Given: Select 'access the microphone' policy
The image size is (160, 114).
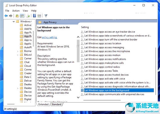Looking at the screenshot, I should click(x=107, y=51).
